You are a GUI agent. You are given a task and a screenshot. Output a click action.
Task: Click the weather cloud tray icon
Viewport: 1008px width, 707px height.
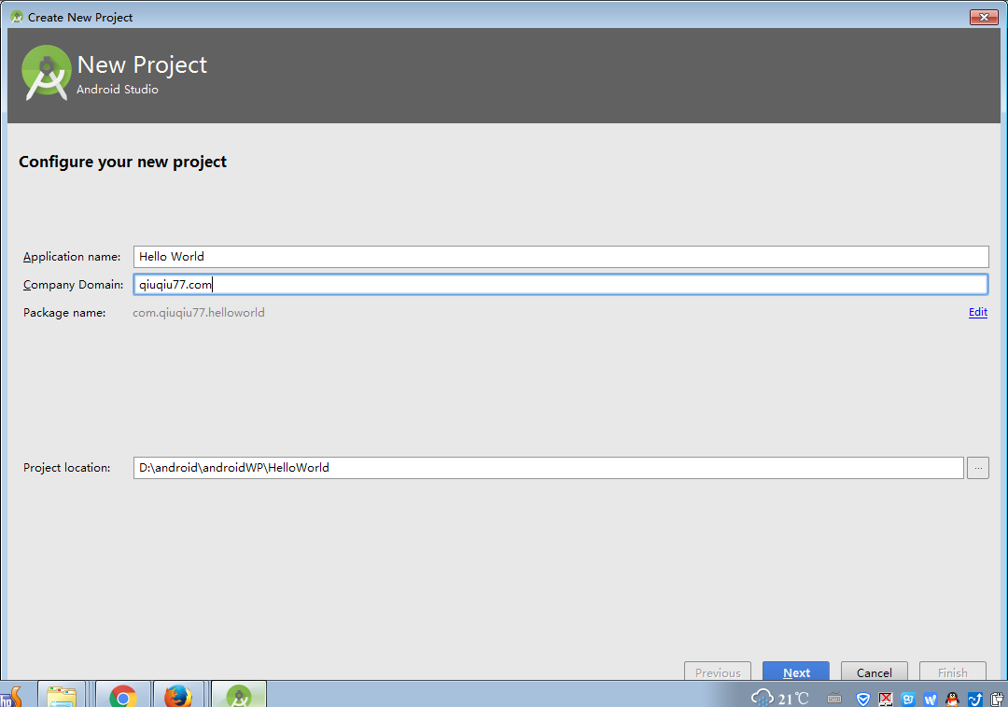click(x=762, y=698)
